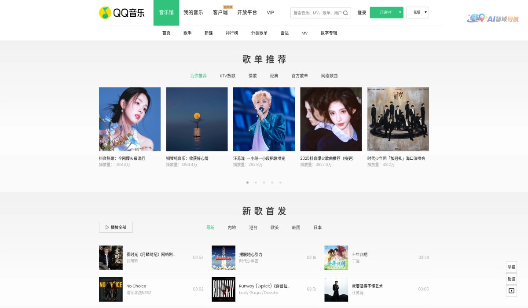Select the third carousel dot

coord(264,182)
